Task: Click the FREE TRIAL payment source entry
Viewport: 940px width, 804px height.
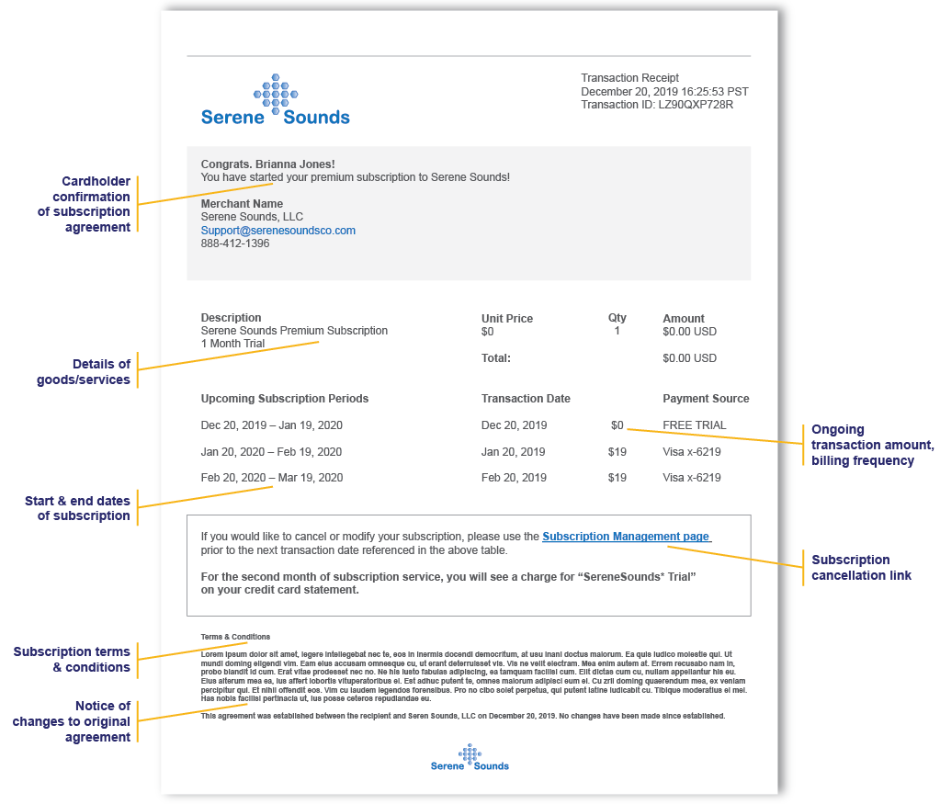Action: 694,425
